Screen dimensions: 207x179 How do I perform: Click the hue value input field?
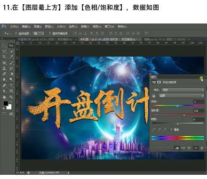pos(199,101)
